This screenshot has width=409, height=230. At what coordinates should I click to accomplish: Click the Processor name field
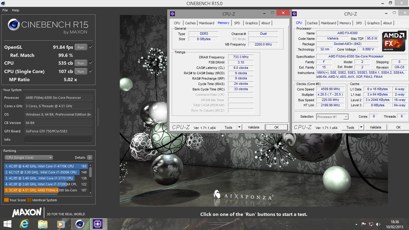point(58,98)
